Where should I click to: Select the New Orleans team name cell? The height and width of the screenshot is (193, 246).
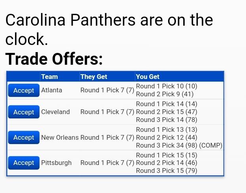(60, 137)
